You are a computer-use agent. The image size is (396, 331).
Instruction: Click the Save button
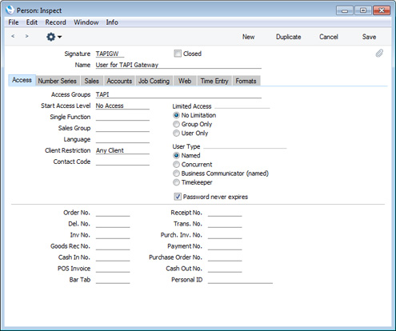(x=369, y=37)
